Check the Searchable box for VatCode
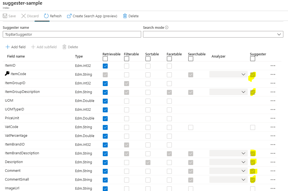This screenshot has height=191, width=288. pos(191,127)
